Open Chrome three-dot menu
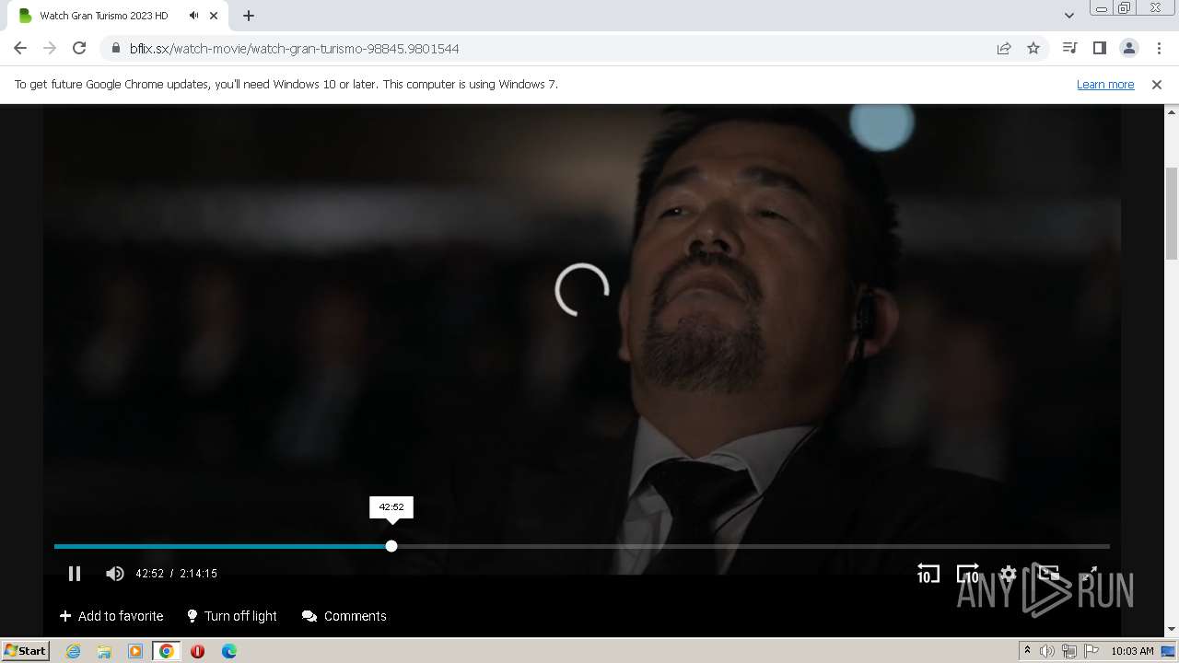This screenshot has height=663, width=1179. tap(1159, 48)
